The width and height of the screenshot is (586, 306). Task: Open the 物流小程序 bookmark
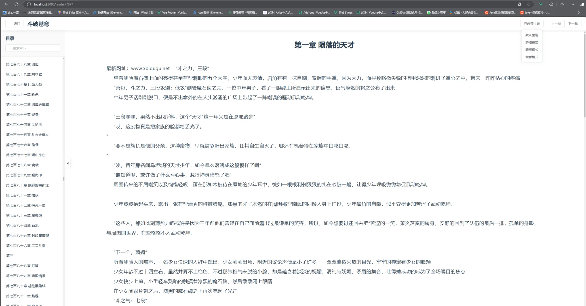(x=436, y=12)
